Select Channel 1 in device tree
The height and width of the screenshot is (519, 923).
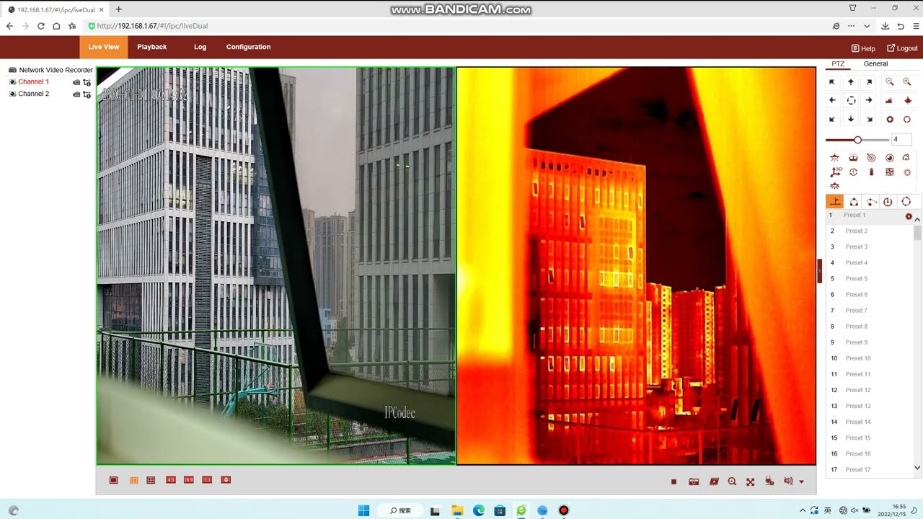pos(33,82)
